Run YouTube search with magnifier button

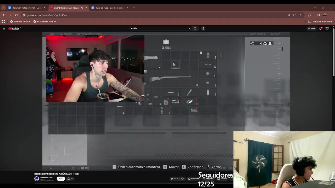(195, 28)
